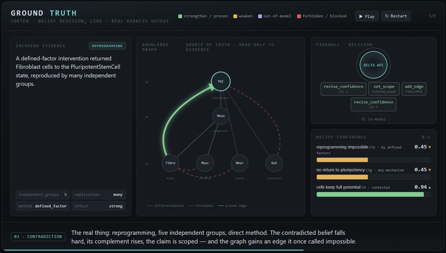Click the purple out-of-model legend swatch
The width and height of the screenshot is (446, 253).
click(260, 16)
